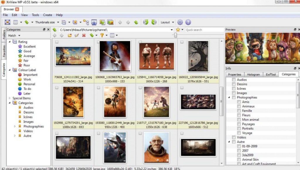Click the view mode grid icon in main toolbar

(16, 22)
